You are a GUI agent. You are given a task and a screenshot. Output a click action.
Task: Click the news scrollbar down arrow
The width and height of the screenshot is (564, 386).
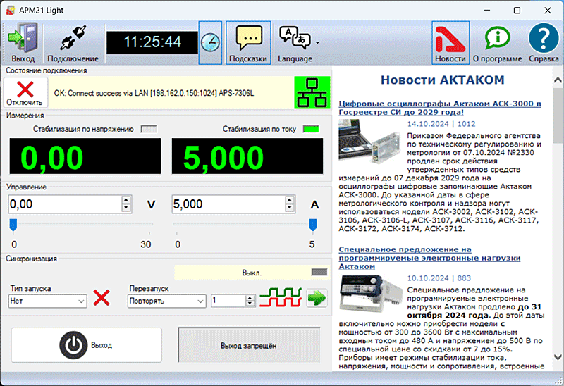pos(558,357)
